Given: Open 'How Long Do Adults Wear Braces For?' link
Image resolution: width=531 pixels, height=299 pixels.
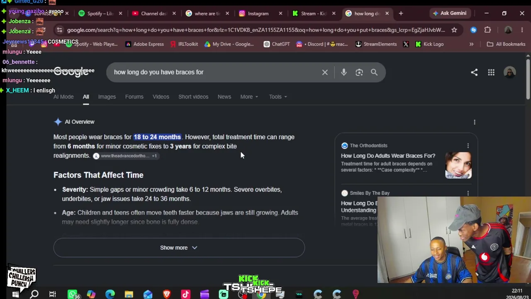Looking at the screenshot, I should click(x=388, y=156).
